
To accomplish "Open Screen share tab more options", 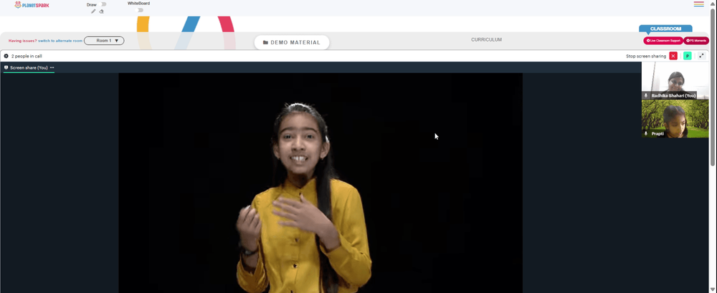I will pyautogui.click(x=52, y=67).
